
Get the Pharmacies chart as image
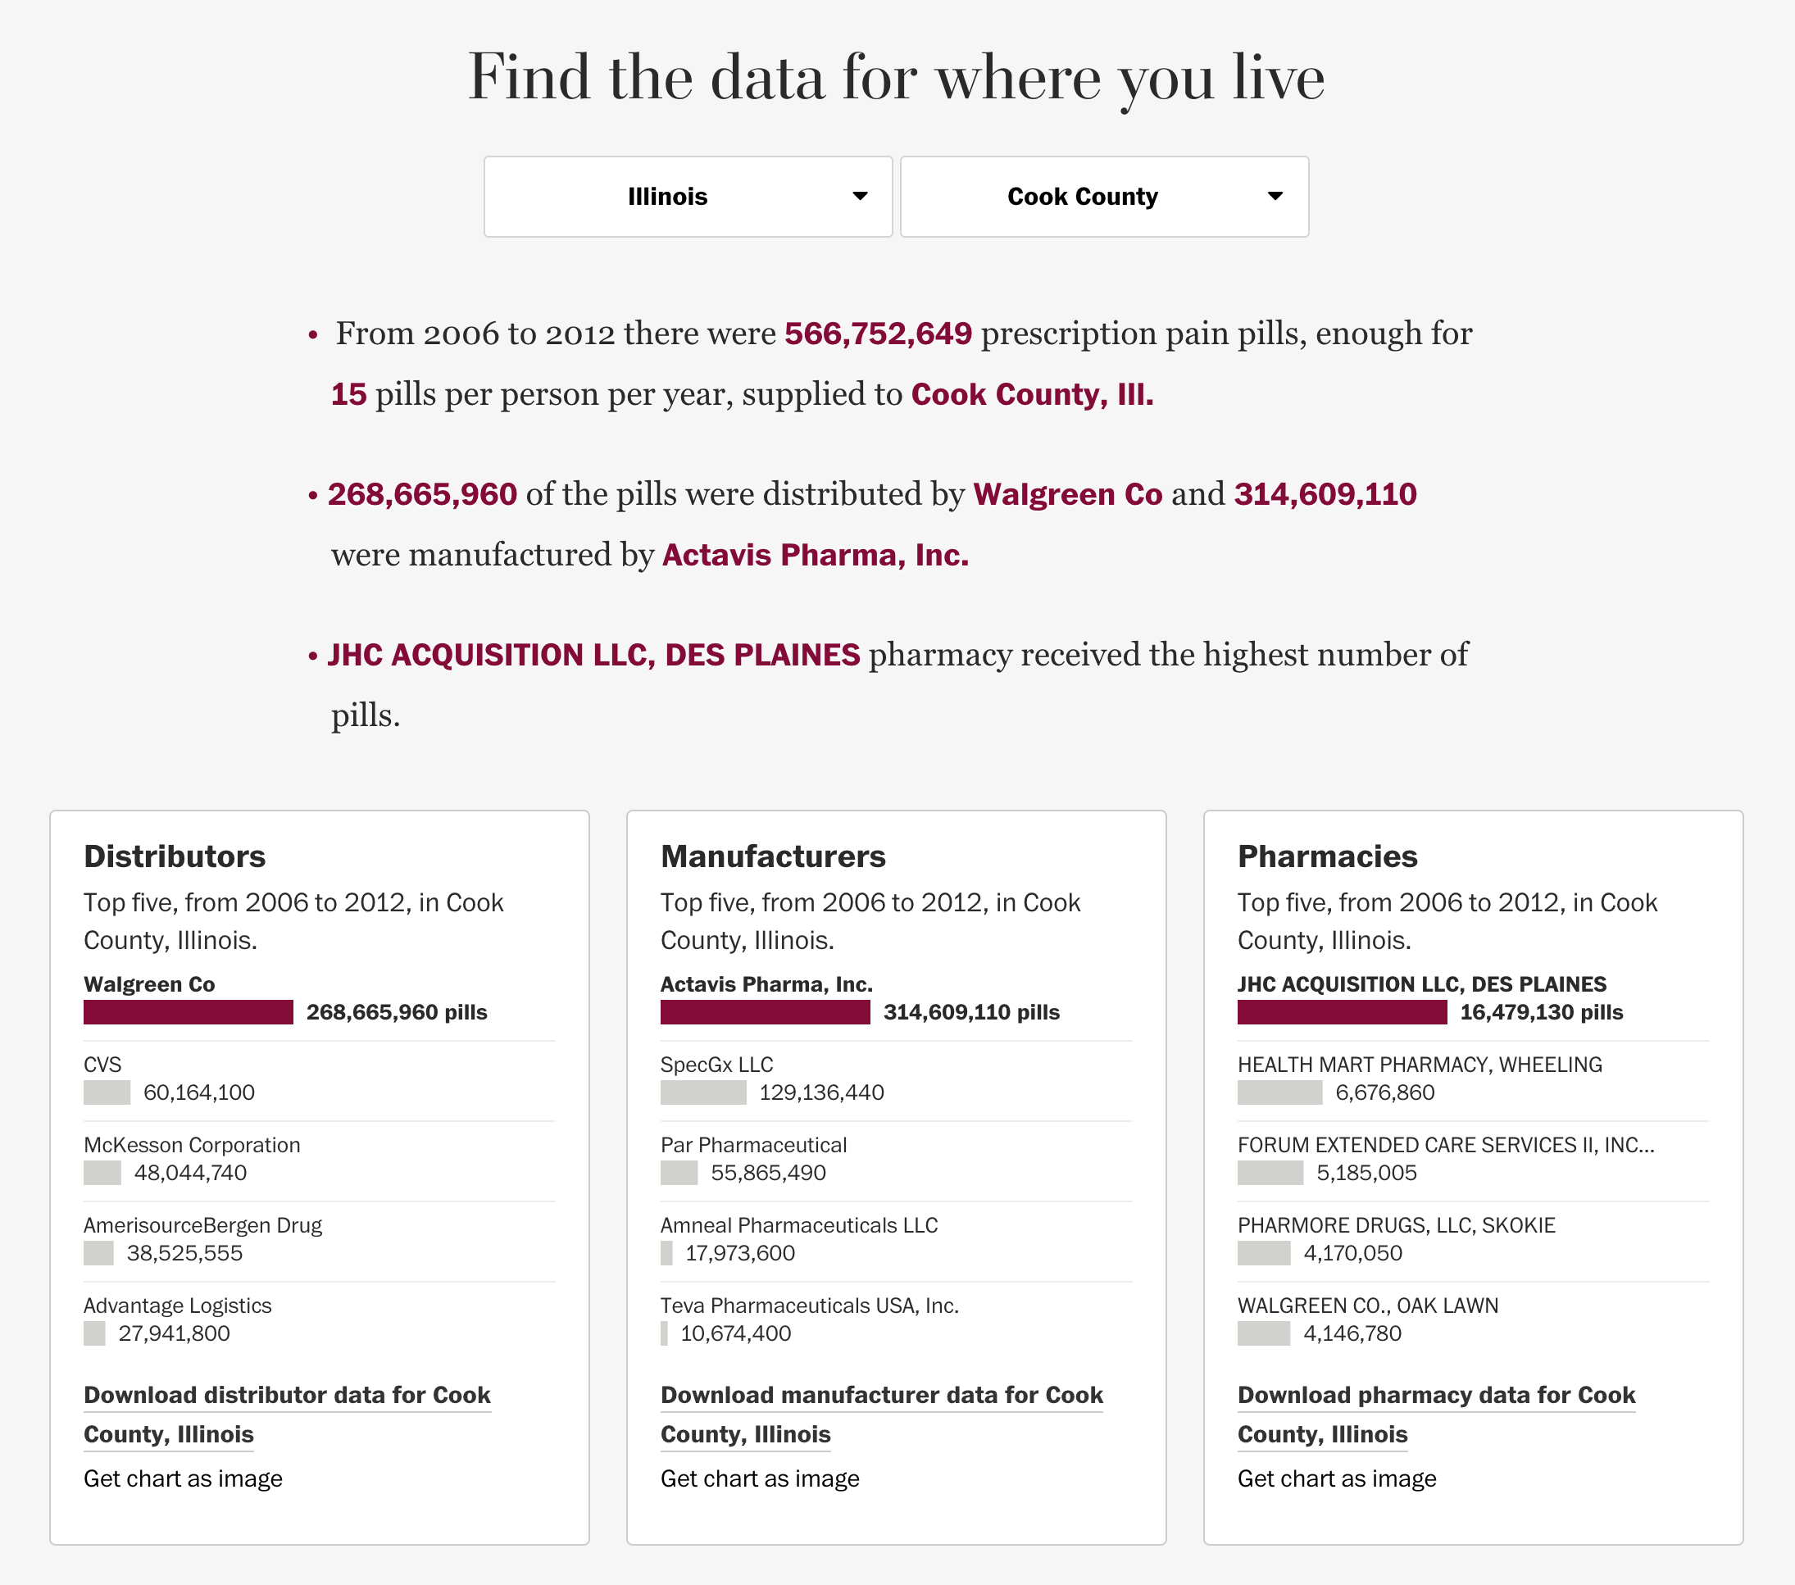pos(1337,1478)
